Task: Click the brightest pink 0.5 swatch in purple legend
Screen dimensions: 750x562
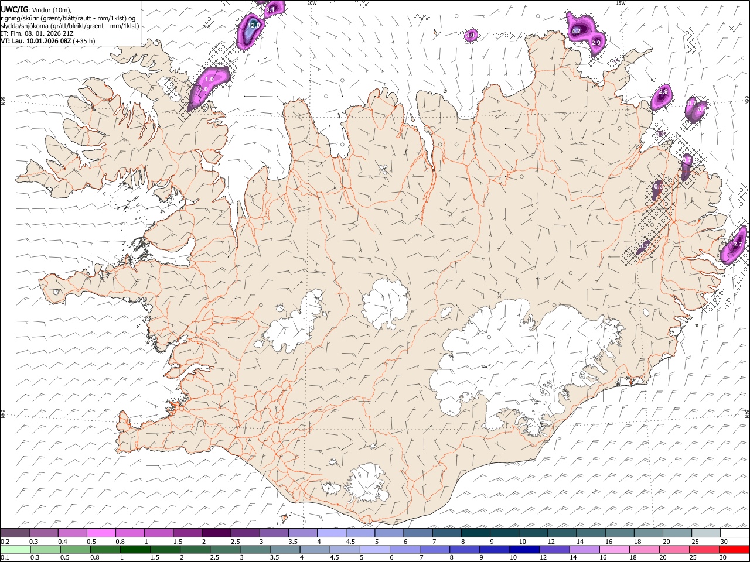Action: point(101,533)
